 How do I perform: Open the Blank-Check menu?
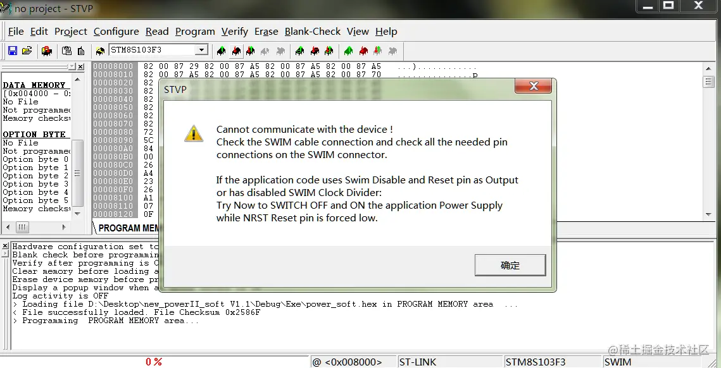click(x=313, y=32)
